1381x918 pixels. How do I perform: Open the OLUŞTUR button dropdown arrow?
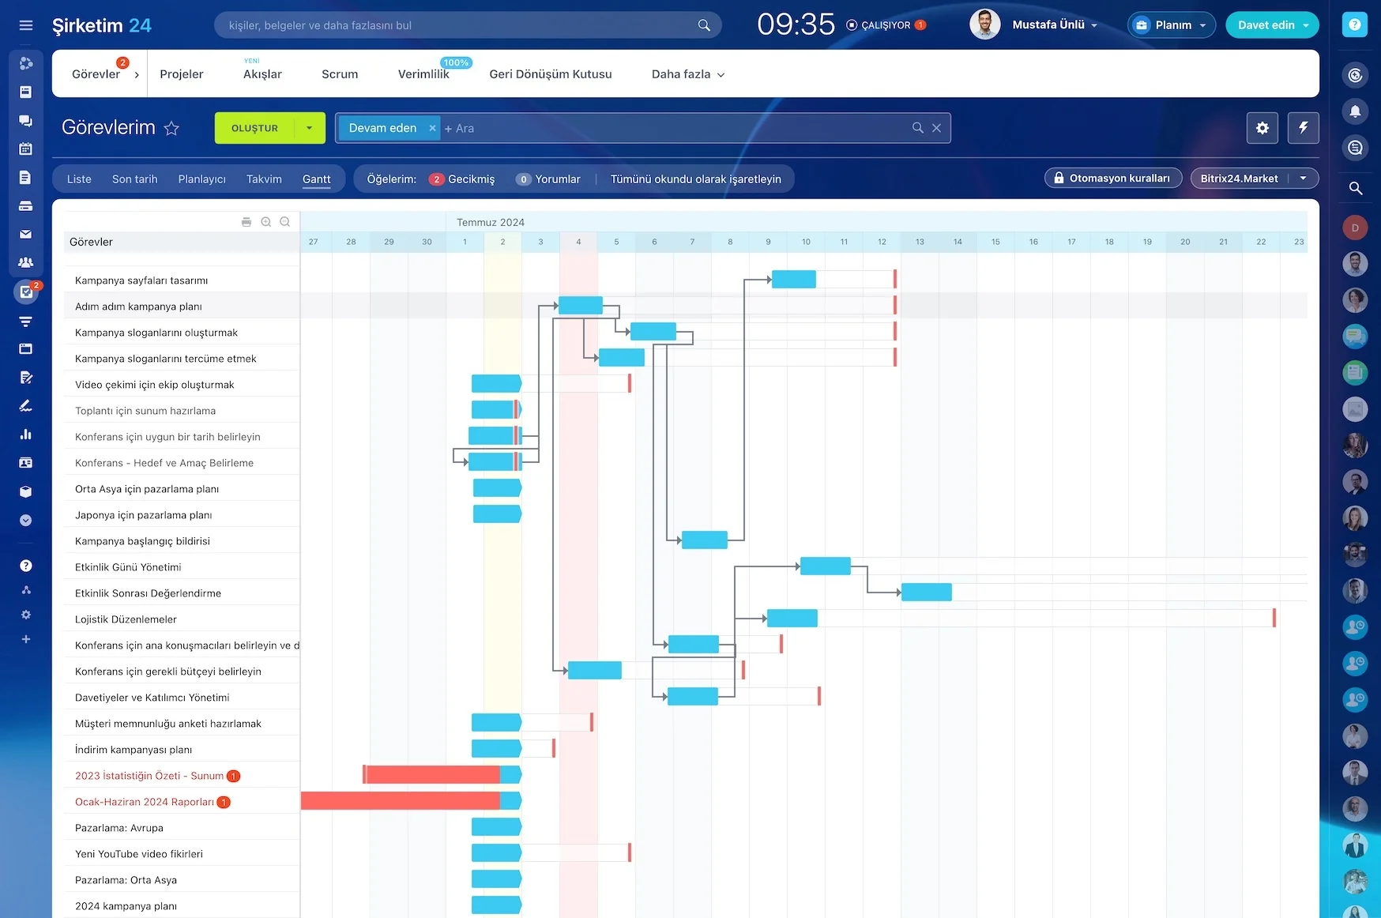click(x=310, y=128)
